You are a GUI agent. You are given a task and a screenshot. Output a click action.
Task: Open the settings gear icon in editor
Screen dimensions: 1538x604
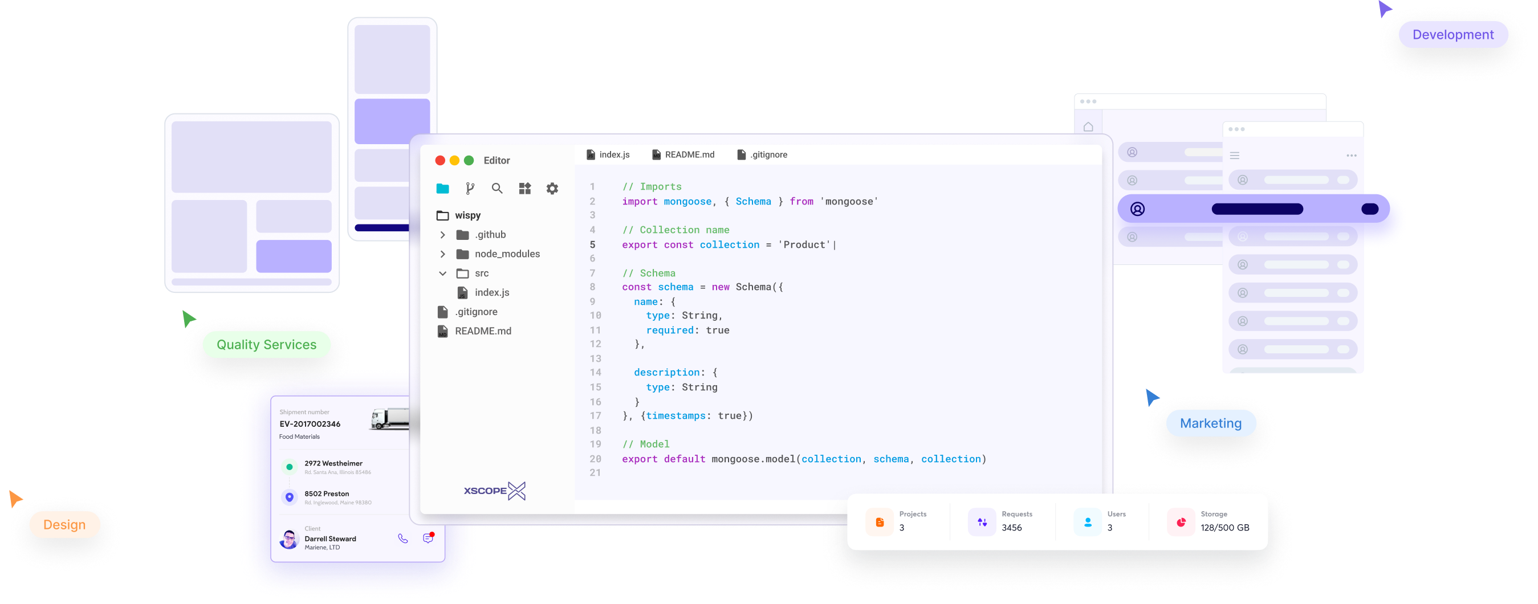coord(552,189)
